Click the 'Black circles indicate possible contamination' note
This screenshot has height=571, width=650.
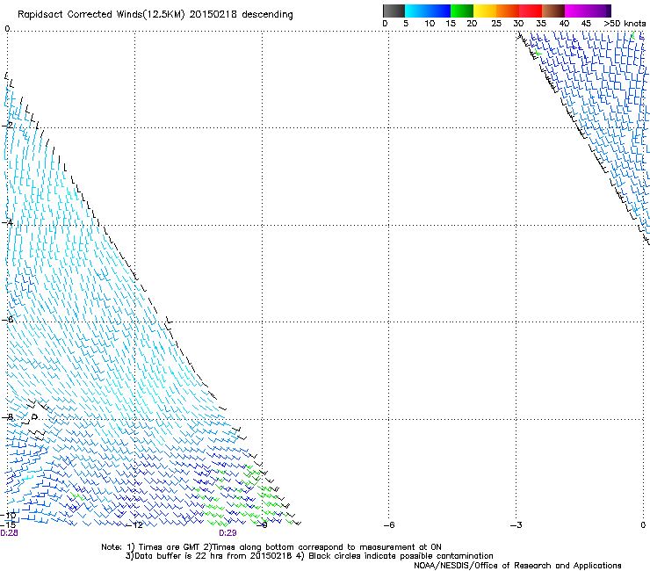click(401, 556)
